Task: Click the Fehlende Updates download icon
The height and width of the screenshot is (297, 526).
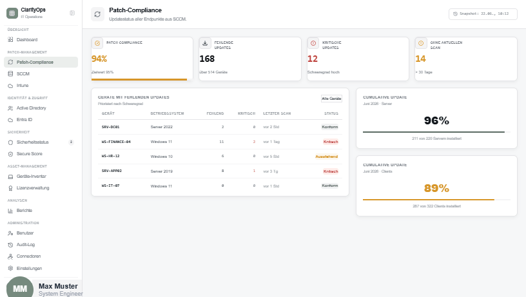Action: coord(205,43)
